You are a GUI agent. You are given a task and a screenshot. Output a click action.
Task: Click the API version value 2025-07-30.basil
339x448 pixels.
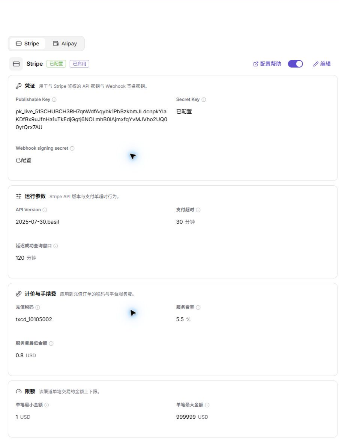coord(37,222)
